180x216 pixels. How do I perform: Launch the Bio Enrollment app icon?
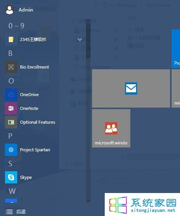click(11, 67)
